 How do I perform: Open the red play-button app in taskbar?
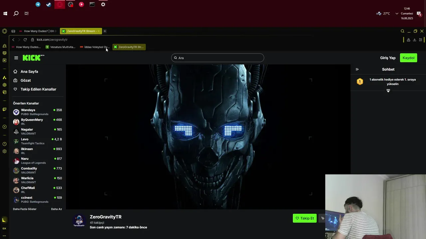(x=81, y=4)
